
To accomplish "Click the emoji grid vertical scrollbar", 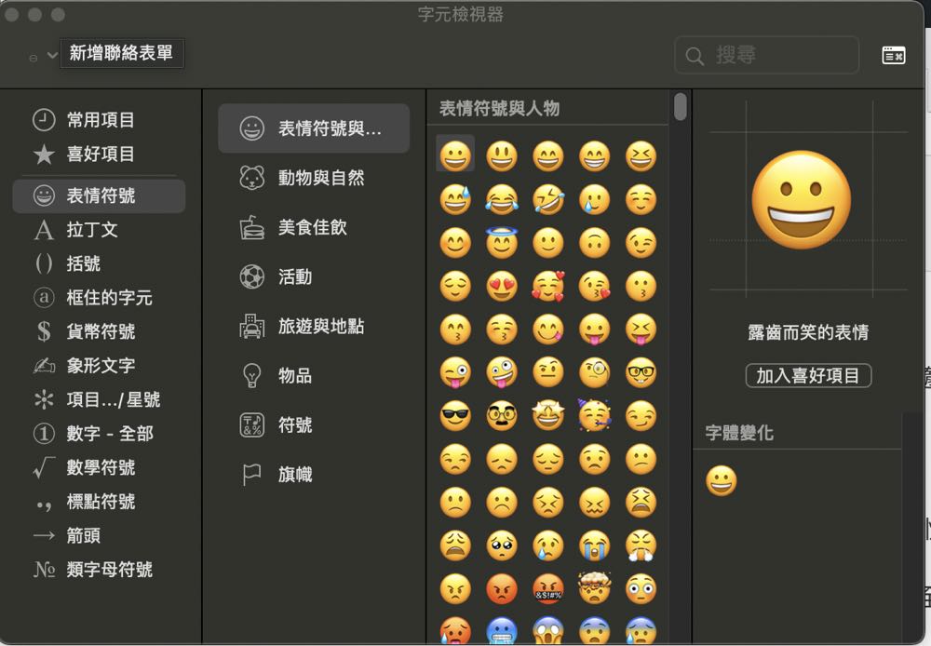I will (x=681, y=107).
